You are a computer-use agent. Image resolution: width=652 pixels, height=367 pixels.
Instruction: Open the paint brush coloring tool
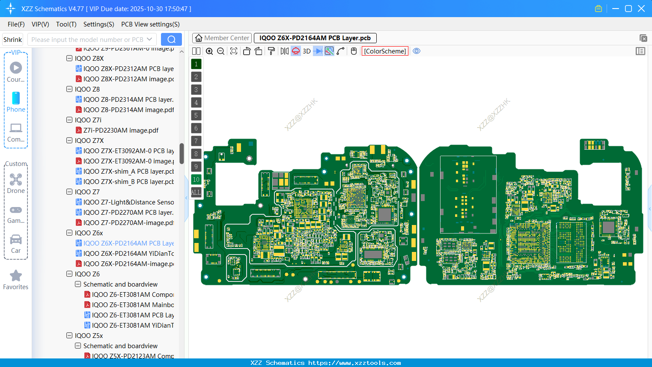point(271,51)
